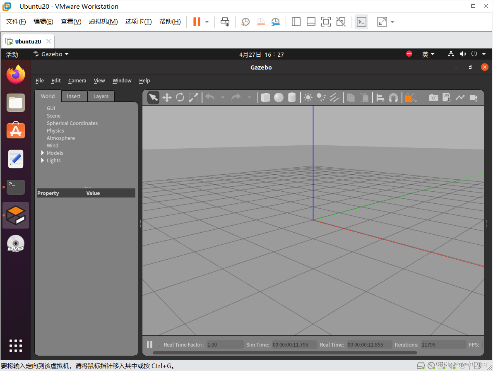Open the Edit menu in Gazebo
Viewport: 493px width, 371px height.
56,80
